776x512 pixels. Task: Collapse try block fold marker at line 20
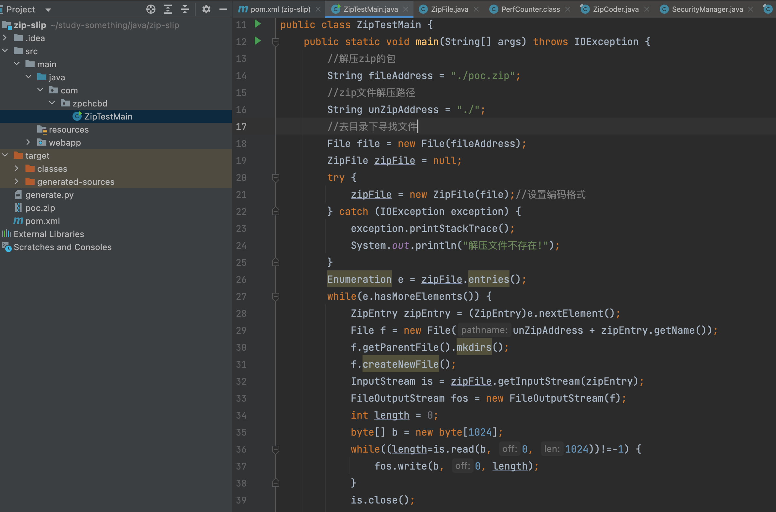coord(275,178)
